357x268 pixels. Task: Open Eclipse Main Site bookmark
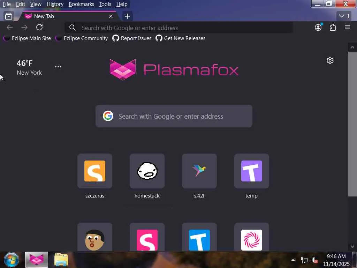pyautogui.click(x=27, y=38)
